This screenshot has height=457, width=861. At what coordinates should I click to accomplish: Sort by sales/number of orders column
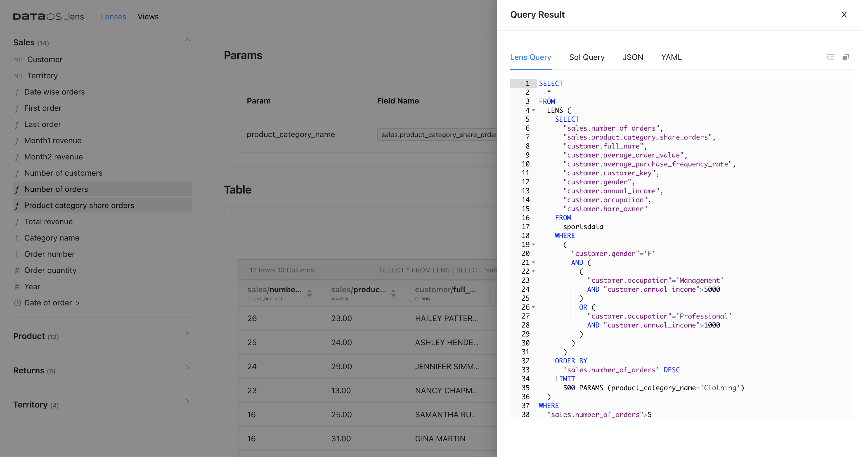(x=309, y=293)
